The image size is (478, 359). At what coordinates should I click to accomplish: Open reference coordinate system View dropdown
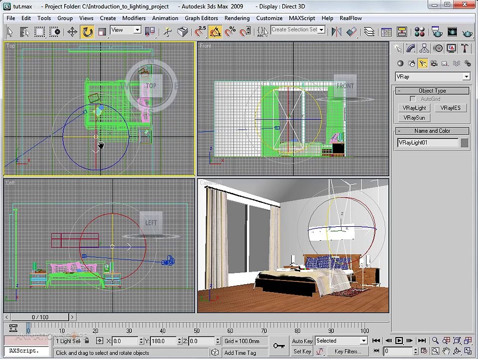tap(125, 30)
